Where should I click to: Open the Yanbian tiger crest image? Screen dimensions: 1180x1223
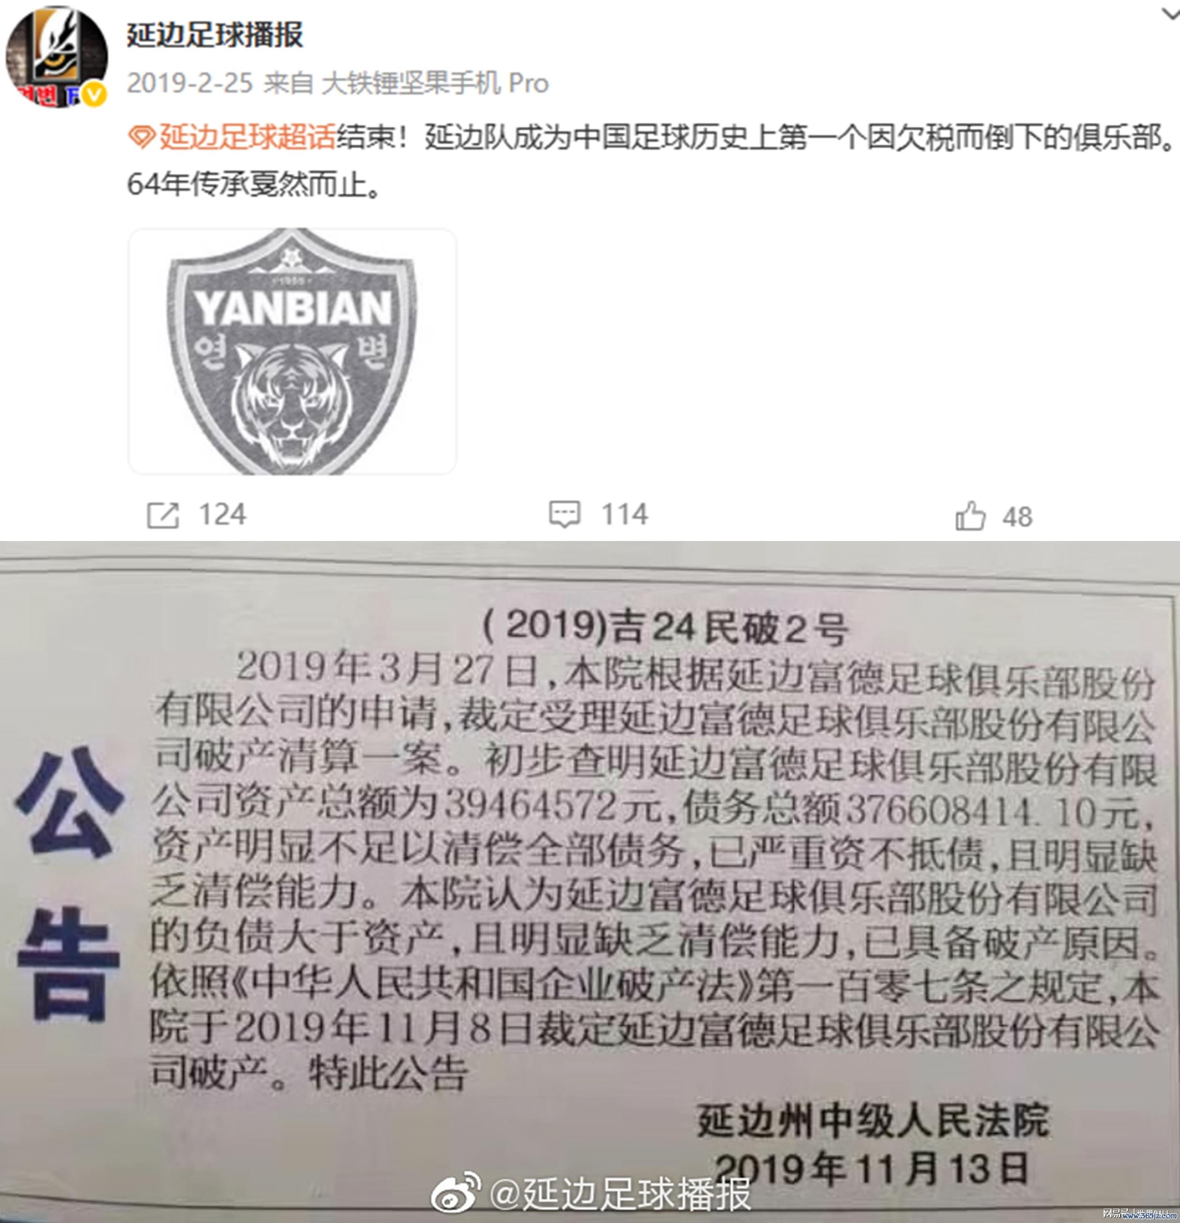click(x=292, y=351)
